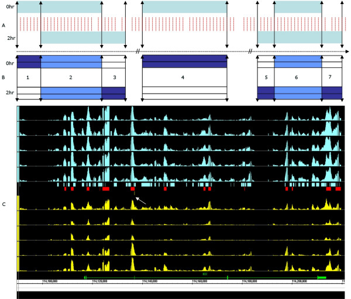Select segment box labeled 7 in panel B

point(332,77)
